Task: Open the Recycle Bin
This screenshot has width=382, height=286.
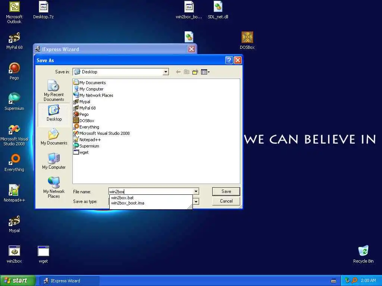Action: point(363,254)
